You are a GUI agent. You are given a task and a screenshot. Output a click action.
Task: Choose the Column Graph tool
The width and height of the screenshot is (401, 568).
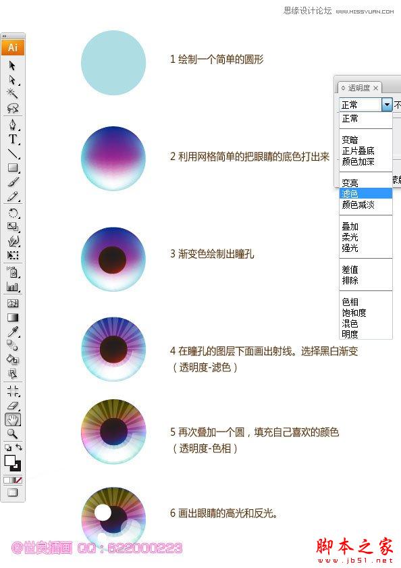tap(13, 286)
